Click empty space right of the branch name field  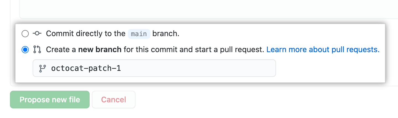326,68
